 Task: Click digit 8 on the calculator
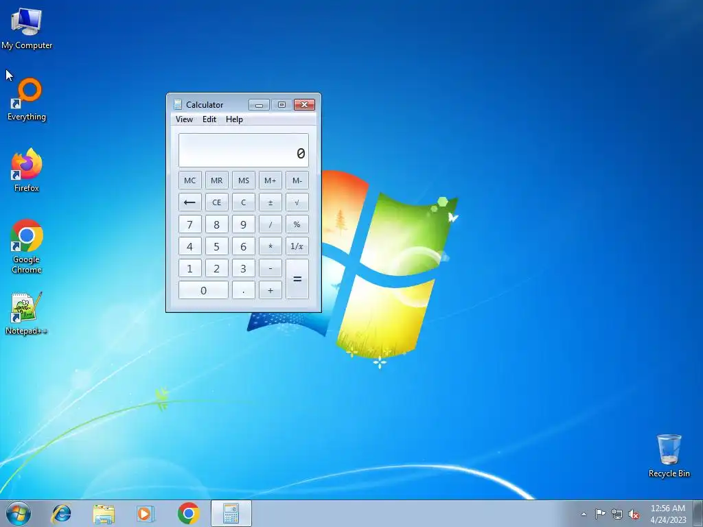[216, 224]
